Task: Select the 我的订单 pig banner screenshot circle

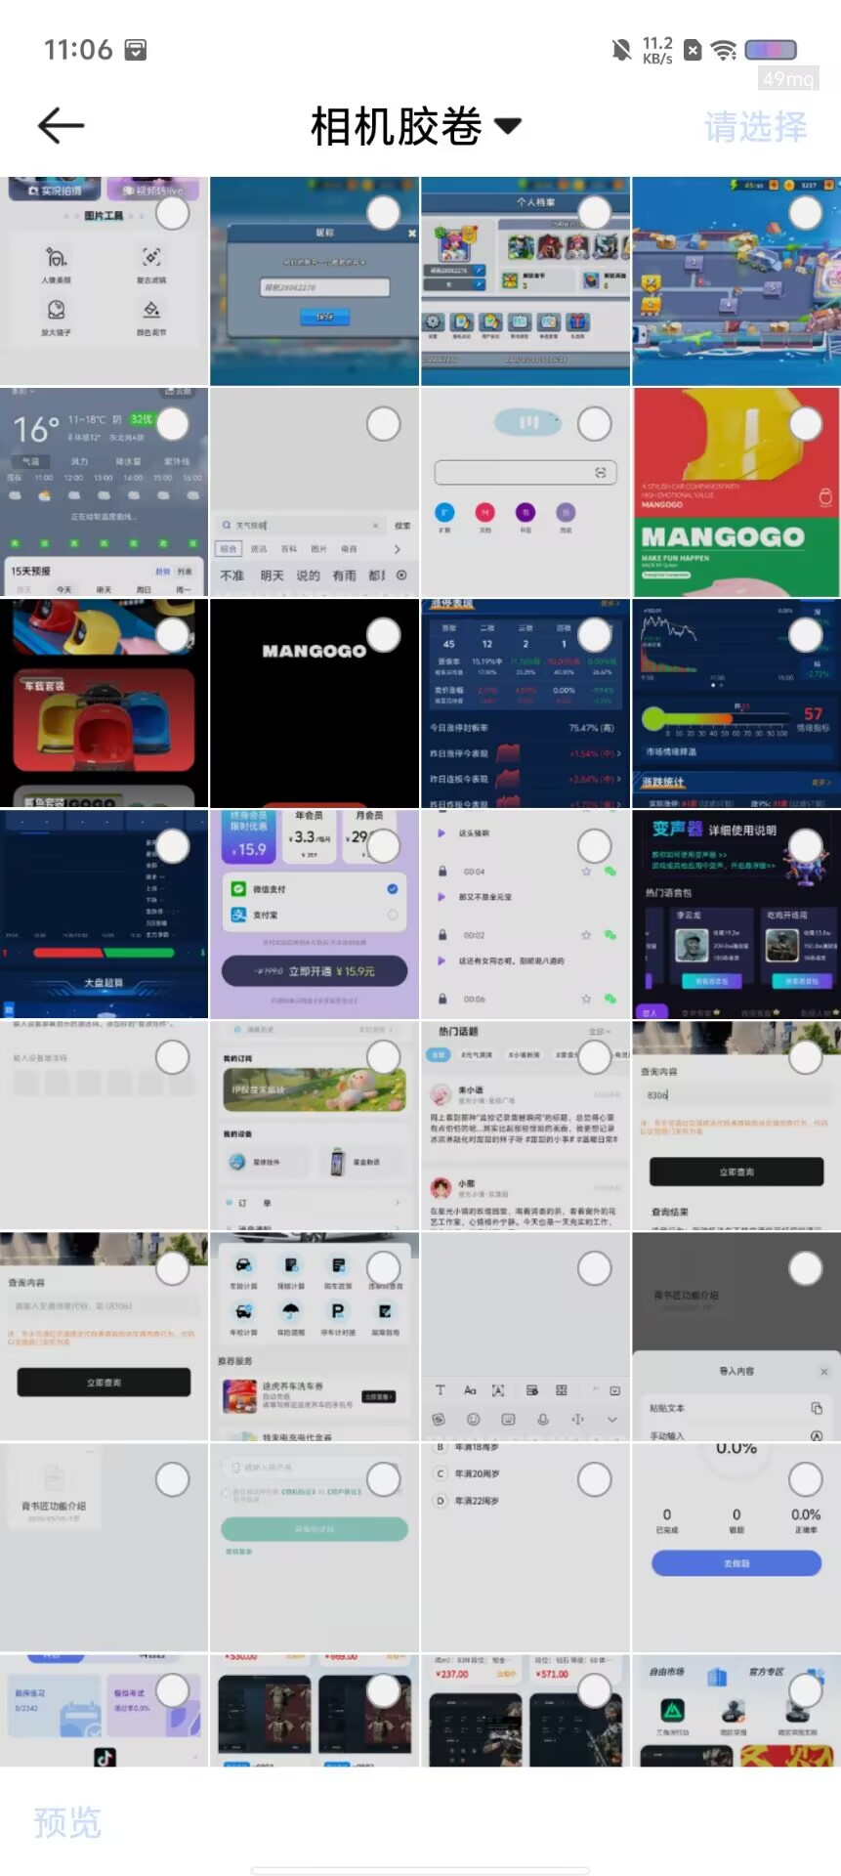Action: coord(384,1057)
